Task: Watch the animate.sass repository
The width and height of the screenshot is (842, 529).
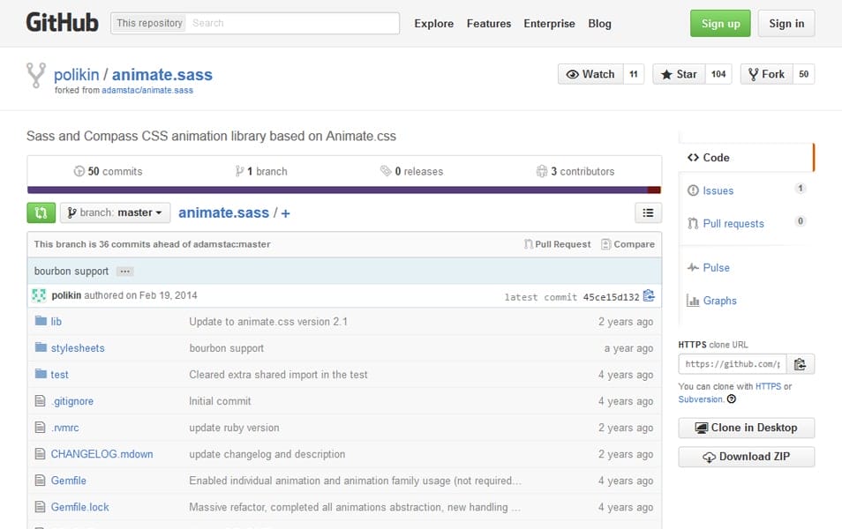Action: click(x=590, y=74)
